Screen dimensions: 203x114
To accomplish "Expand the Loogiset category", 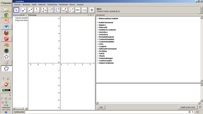I will click(98, 47).
